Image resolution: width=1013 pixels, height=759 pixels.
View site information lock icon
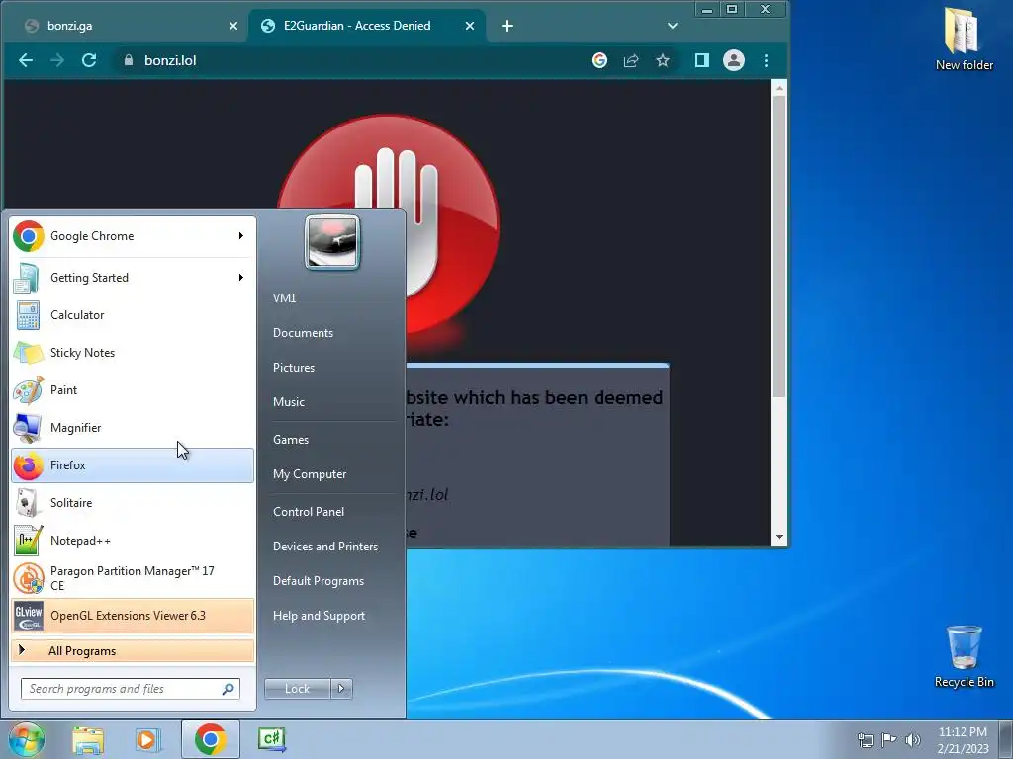pyautogui.click(x=128, y=60)
